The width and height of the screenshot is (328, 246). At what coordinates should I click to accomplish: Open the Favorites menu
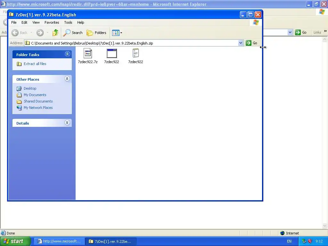pyautogui.click(x=52, y=22)
